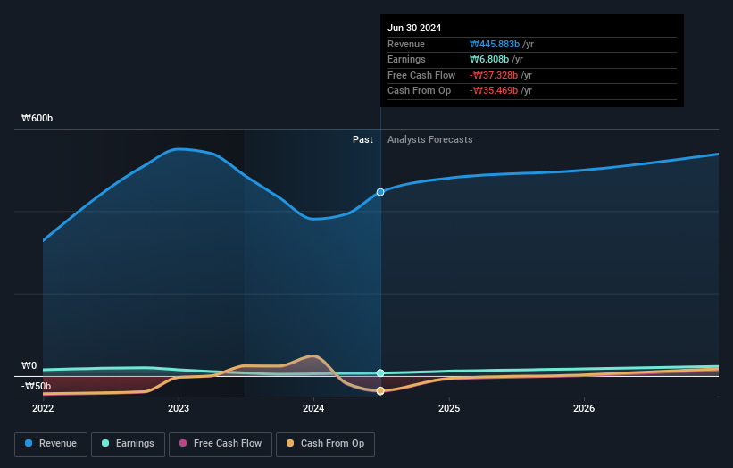Toggle the Cash From Op legend button

click(325, 444)
